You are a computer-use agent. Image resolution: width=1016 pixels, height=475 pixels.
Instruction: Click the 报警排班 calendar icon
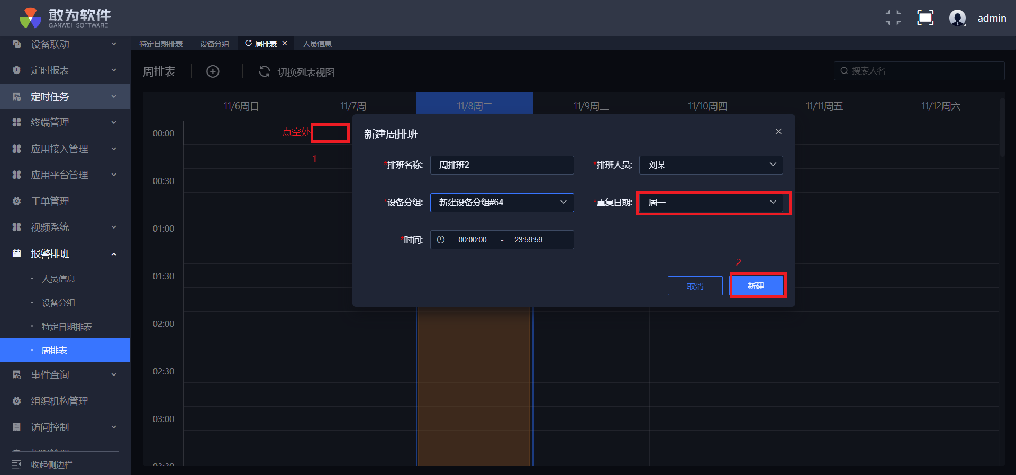(x=16, y=253)
